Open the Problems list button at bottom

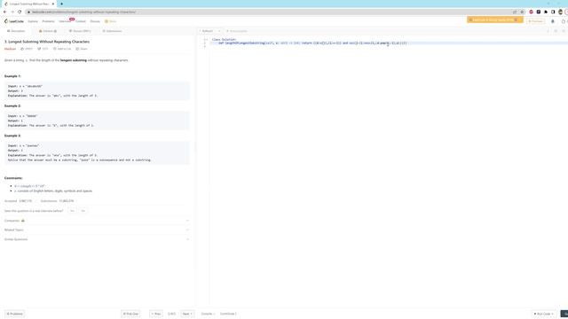pos(14,314)
